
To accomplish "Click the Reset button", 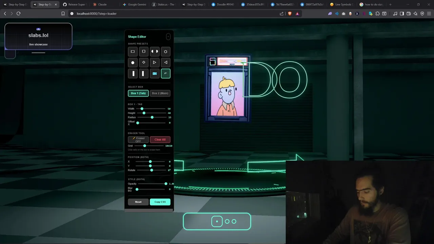I will (x=138, y=202).
